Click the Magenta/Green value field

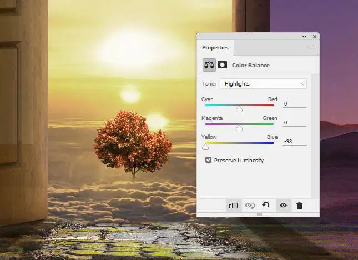(x=295, y=123)
